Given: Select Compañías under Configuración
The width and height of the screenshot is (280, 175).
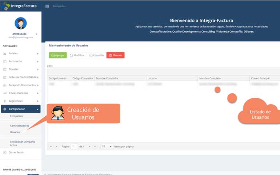Looking at the screenshot, I should point(16,116).
